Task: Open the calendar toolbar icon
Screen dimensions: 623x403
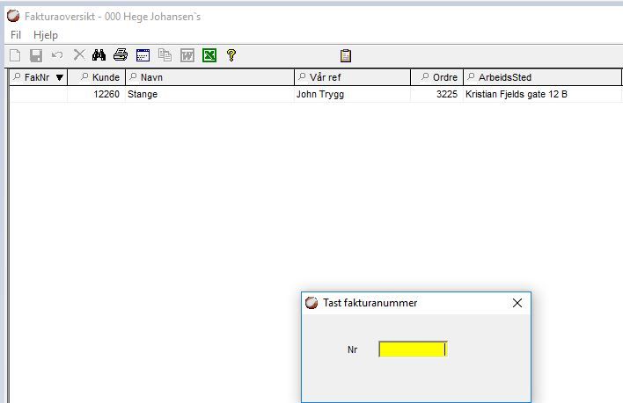Action: [x=143, y=55]
